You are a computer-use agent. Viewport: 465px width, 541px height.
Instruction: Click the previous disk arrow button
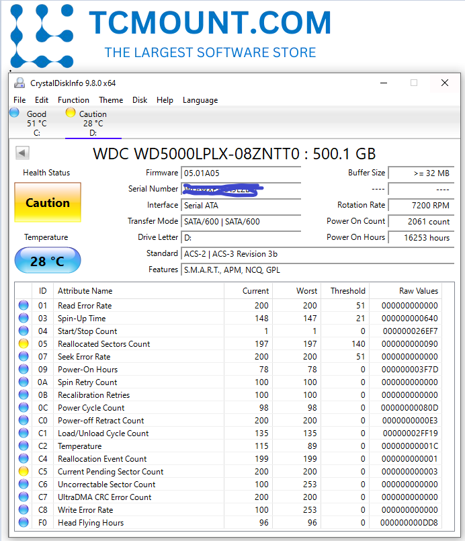click(x=23, y=153)
